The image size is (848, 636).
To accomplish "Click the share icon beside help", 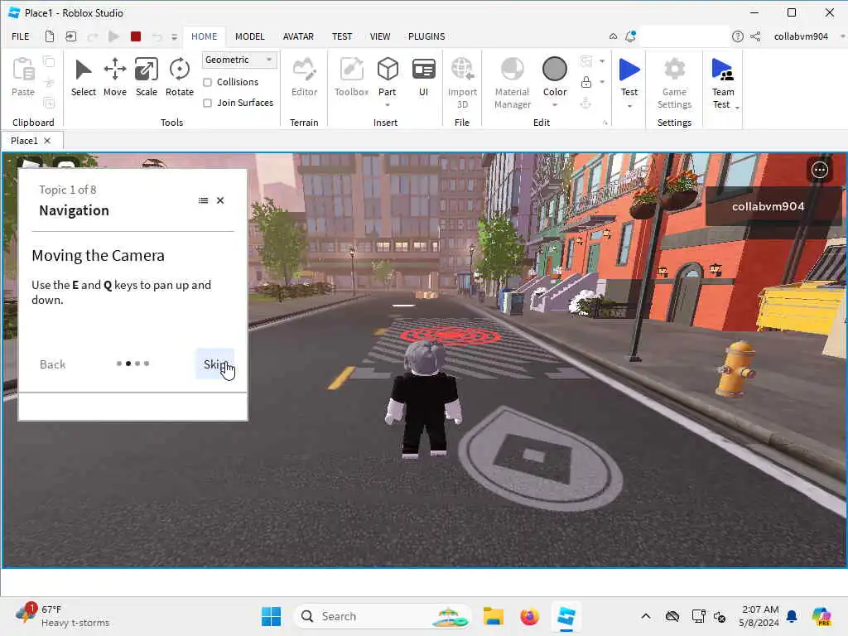I will (755, 36).
